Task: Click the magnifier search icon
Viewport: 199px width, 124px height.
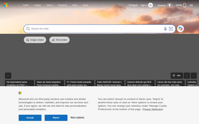Action: 28,29
